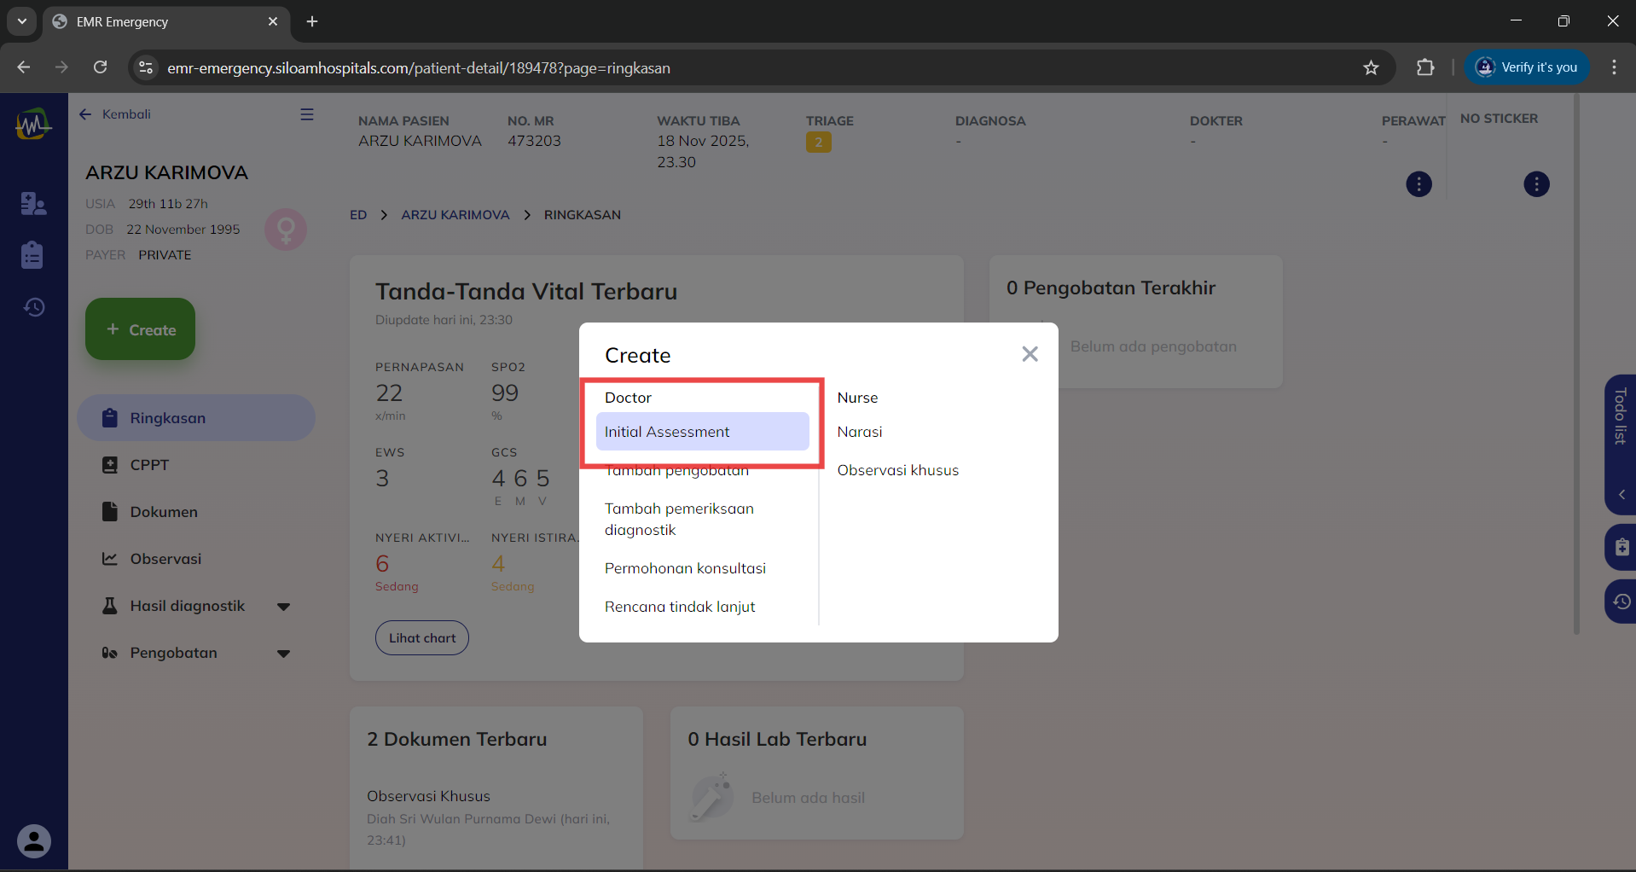Choose Tambah pemeriksaan diagnostik option
This screenshot has width=1636, height=872.
[679, 519]
